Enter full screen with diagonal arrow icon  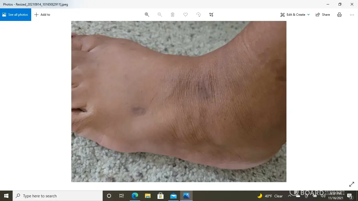pyautogui.click(x=352, y=185)
